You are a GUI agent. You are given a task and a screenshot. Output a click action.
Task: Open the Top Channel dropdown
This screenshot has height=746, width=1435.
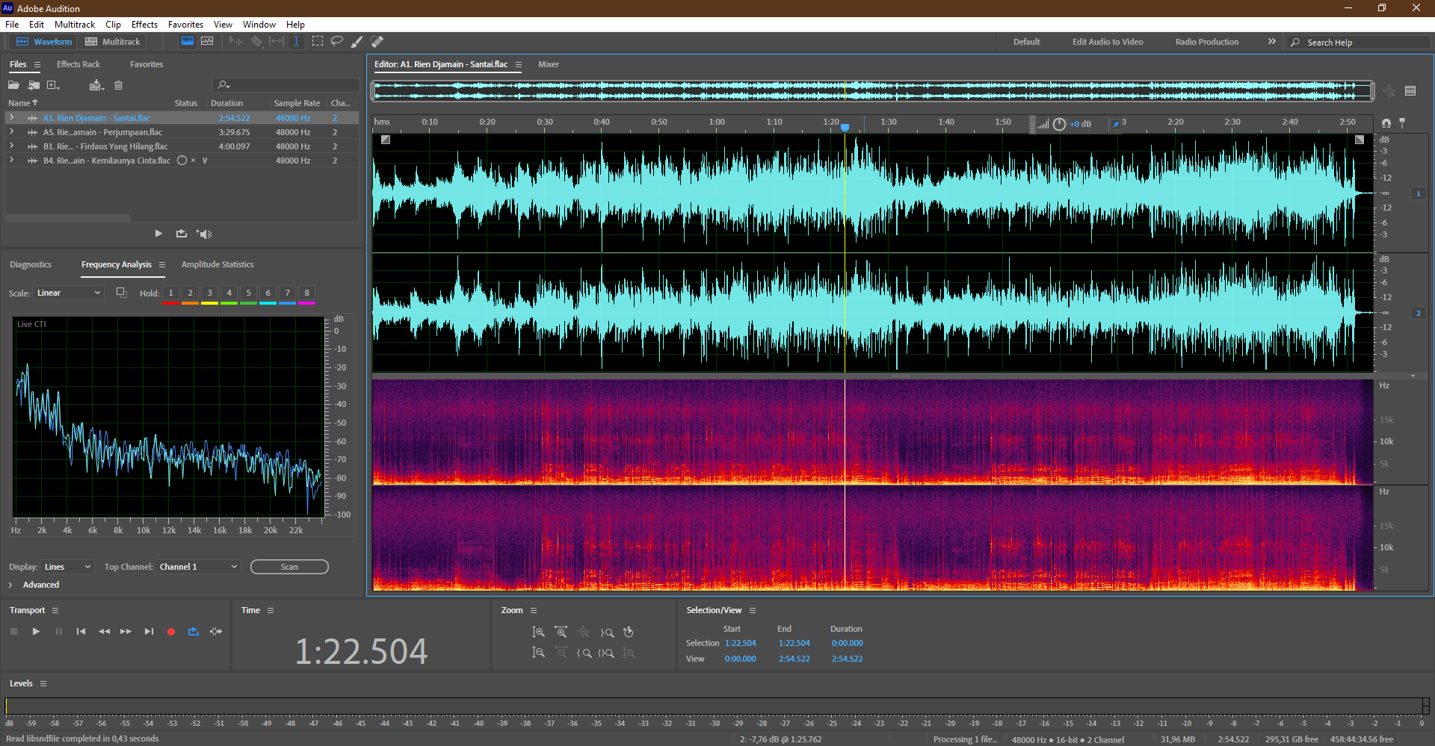point(198,567)
